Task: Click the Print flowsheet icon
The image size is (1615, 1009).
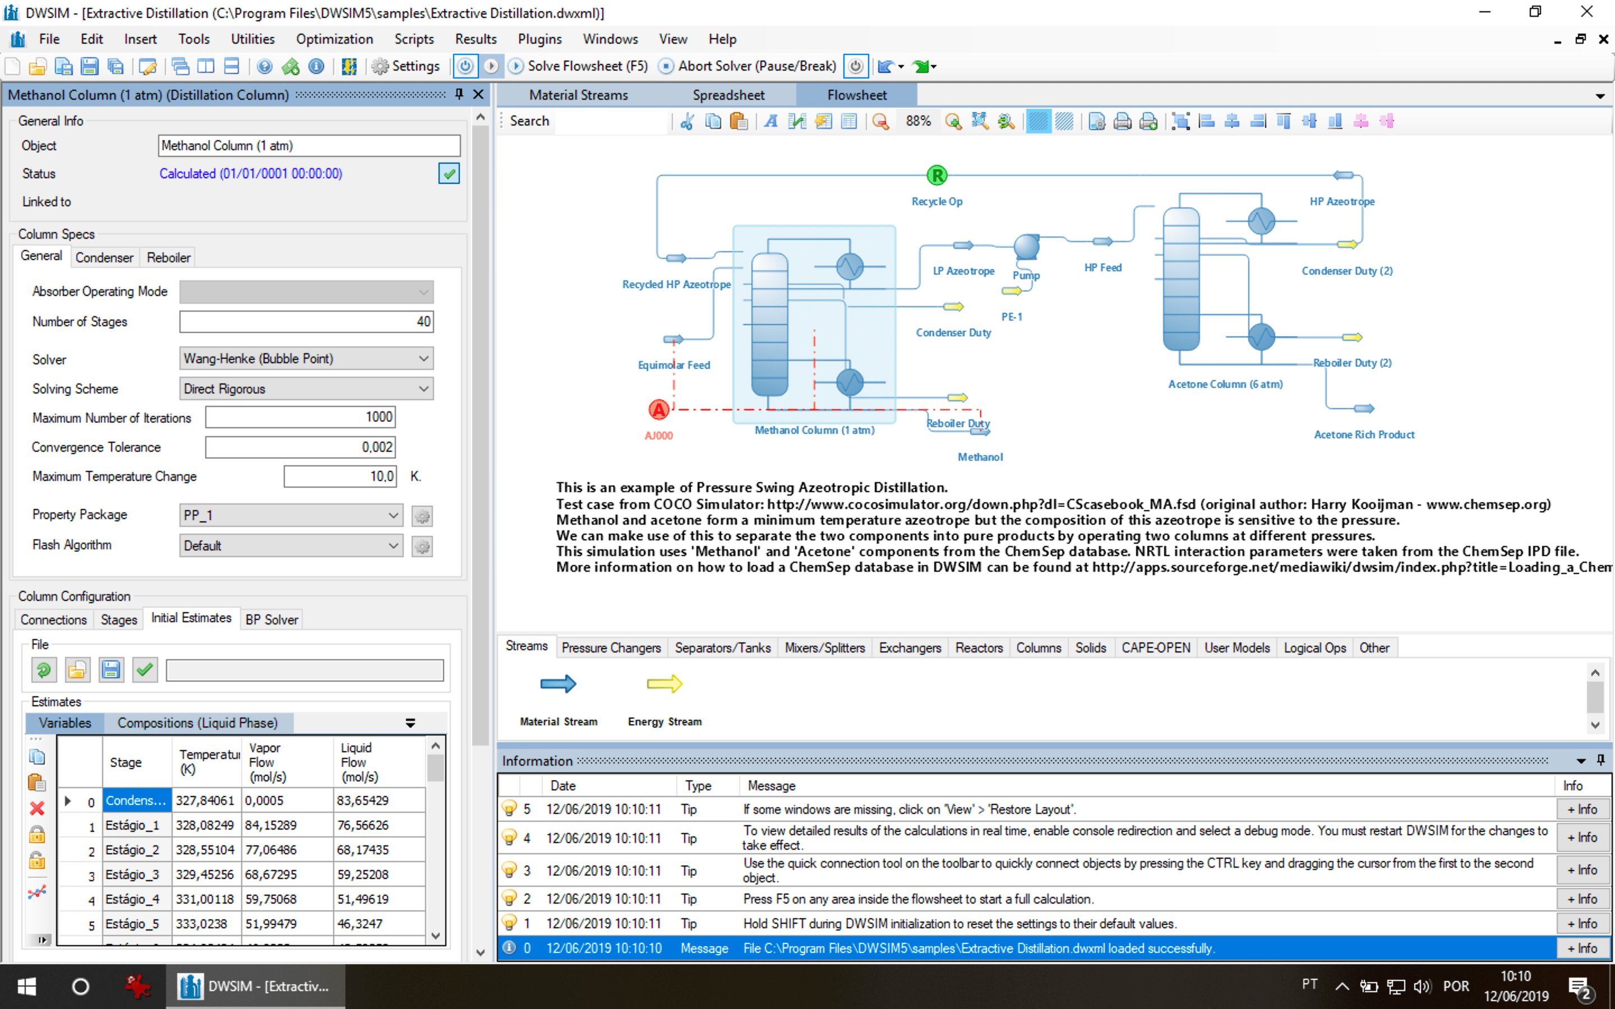Action: (1123, 121)
